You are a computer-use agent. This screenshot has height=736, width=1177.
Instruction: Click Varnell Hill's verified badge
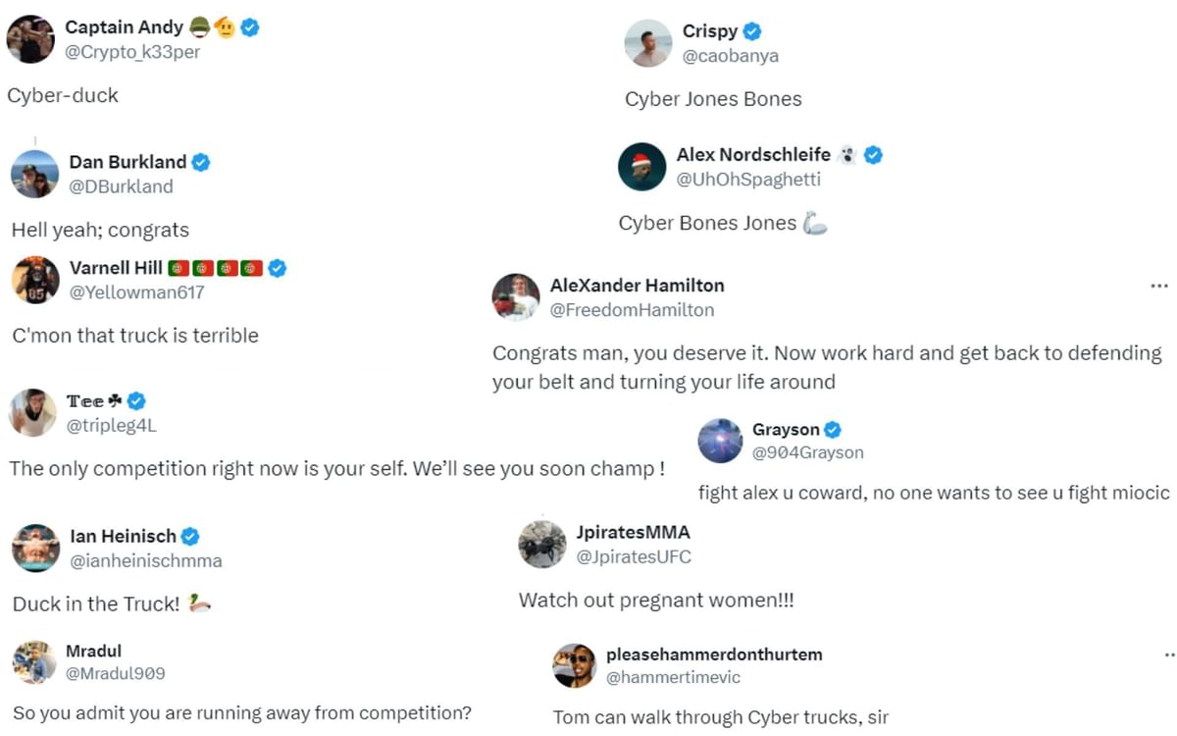276,267
